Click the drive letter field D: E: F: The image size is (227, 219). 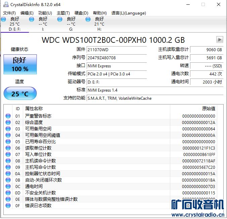tap(117, 82)
